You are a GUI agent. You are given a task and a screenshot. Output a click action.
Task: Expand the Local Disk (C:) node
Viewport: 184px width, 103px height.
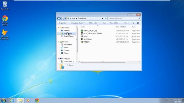(x=60, y=62)
